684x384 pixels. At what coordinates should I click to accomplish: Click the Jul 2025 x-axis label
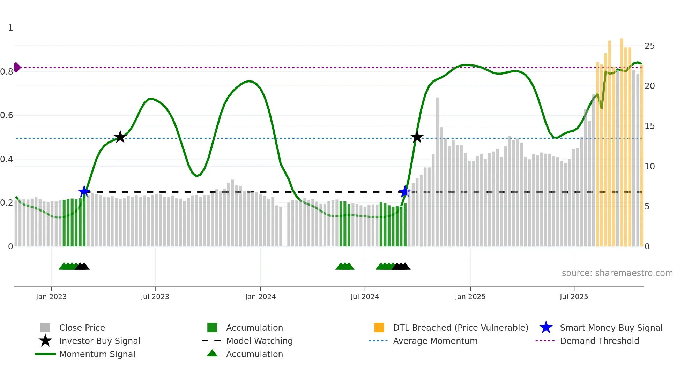(574, 297)
